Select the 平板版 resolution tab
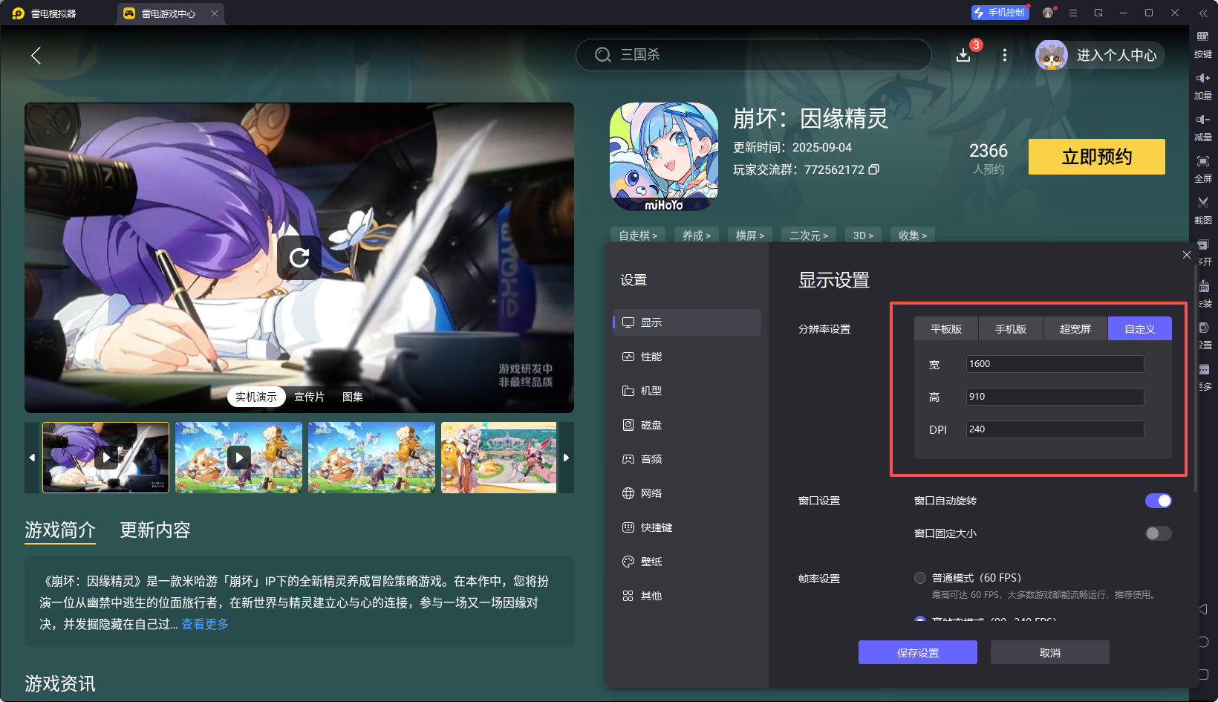Screen dimensions: 1218x702 pyautogui.click(x=946, y=329)
